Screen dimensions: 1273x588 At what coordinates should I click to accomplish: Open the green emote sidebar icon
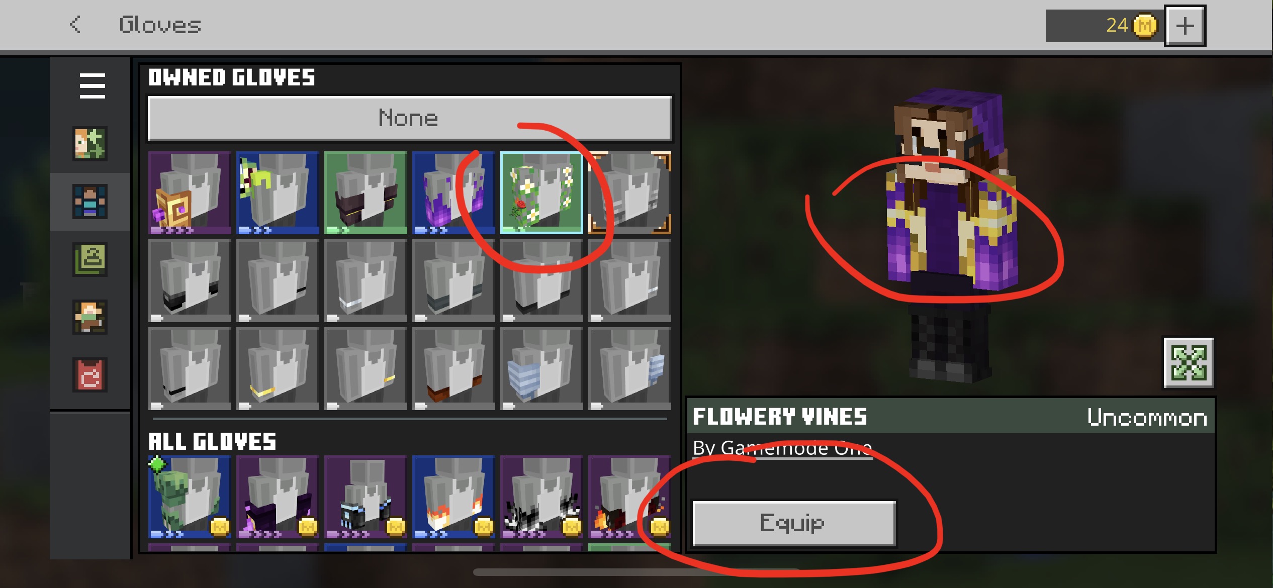pos(90,259)
